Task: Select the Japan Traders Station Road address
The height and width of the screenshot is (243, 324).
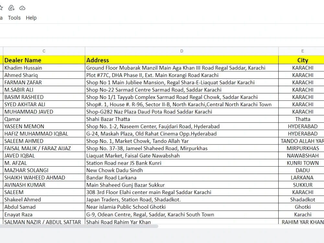Action: [182, 200]
